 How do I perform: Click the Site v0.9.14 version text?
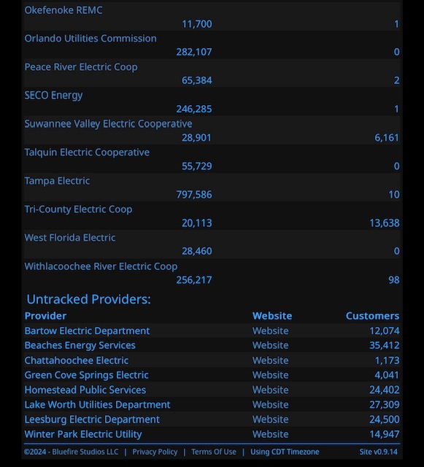pos(379,452)
